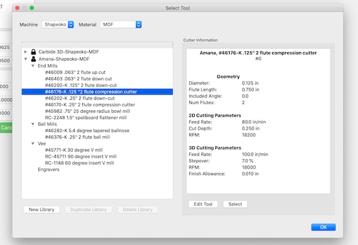Select #46202-K .25" 2 flute down-cut
This screenshot has height=245, width=358.
[80, 98]
